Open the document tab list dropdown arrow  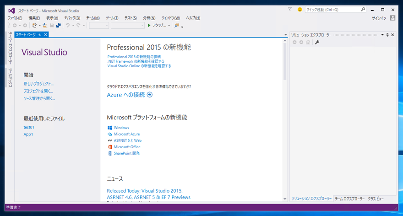pyautogui.click(x=286, y=35)
